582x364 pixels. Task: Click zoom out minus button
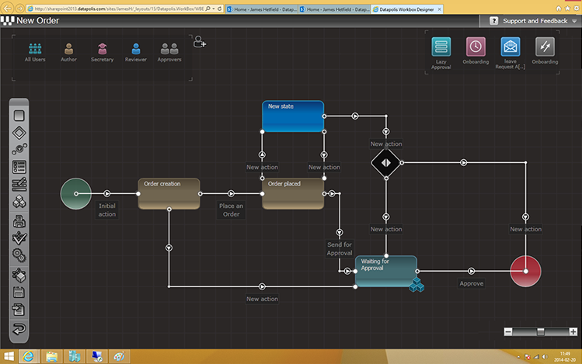(x=508, y=331)
